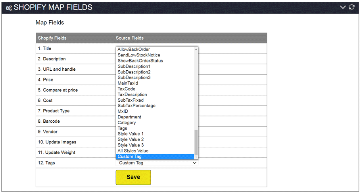Click the '5. Compare at price' label
Viewport: 361px width, 193px height.
58,90
